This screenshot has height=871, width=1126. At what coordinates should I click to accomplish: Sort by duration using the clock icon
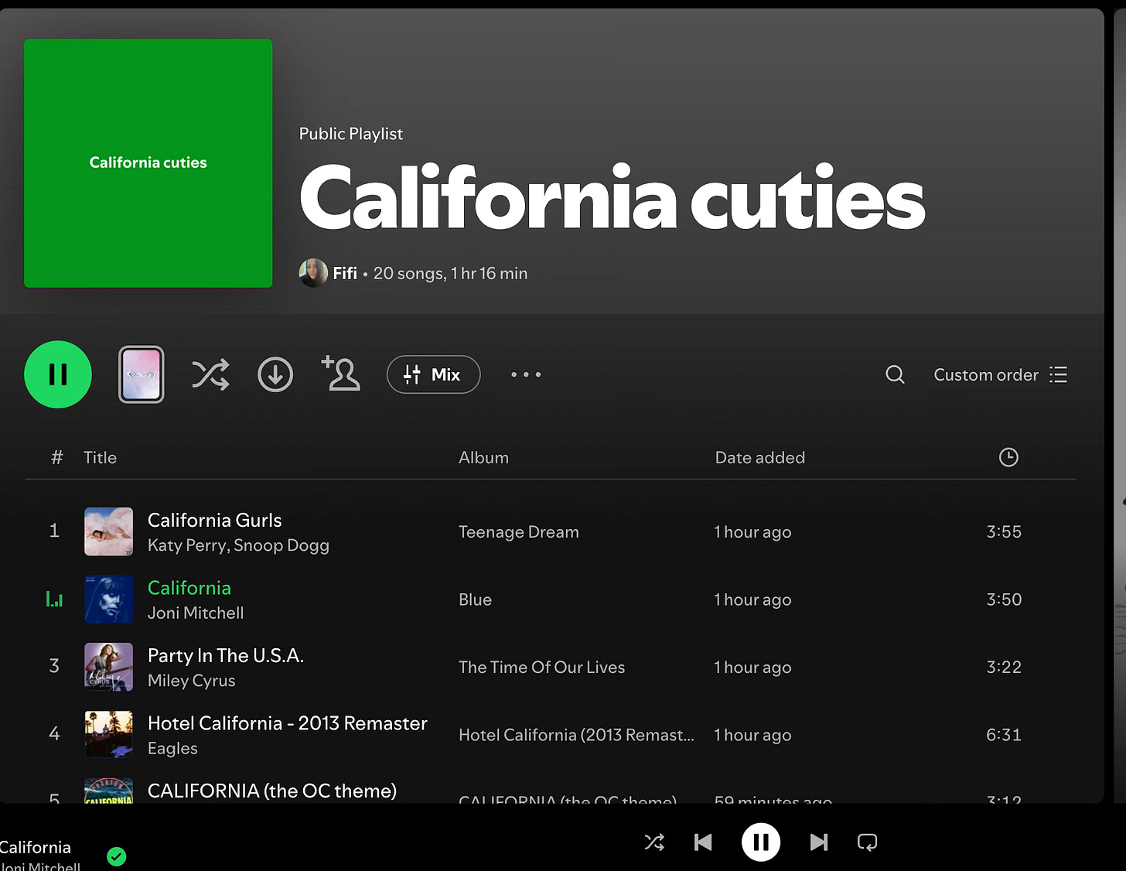(1008, 457)
